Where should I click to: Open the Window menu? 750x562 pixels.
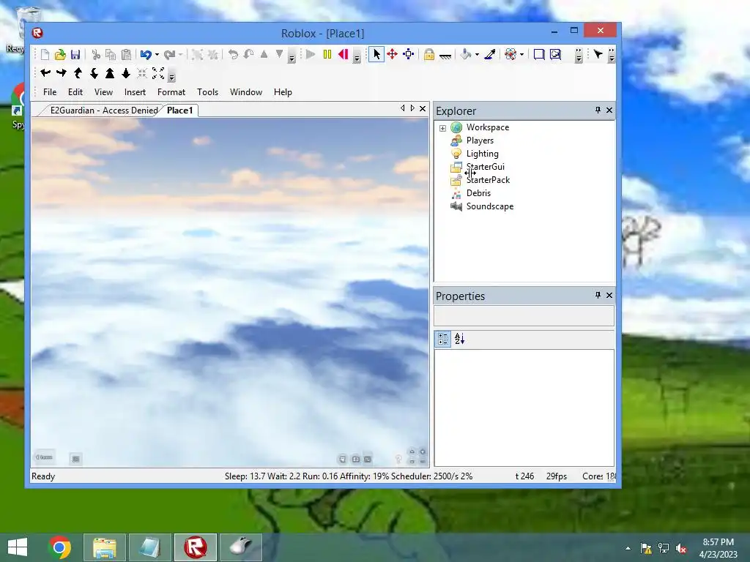(246, 92)
